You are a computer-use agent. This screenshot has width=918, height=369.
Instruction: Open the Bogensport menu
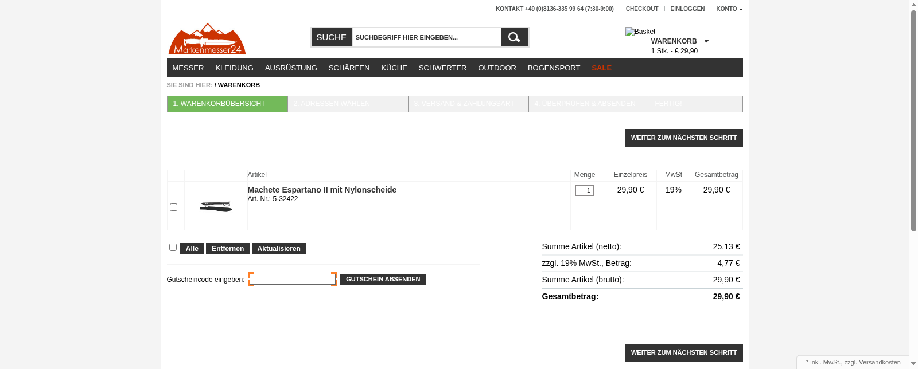click(554, 68)
